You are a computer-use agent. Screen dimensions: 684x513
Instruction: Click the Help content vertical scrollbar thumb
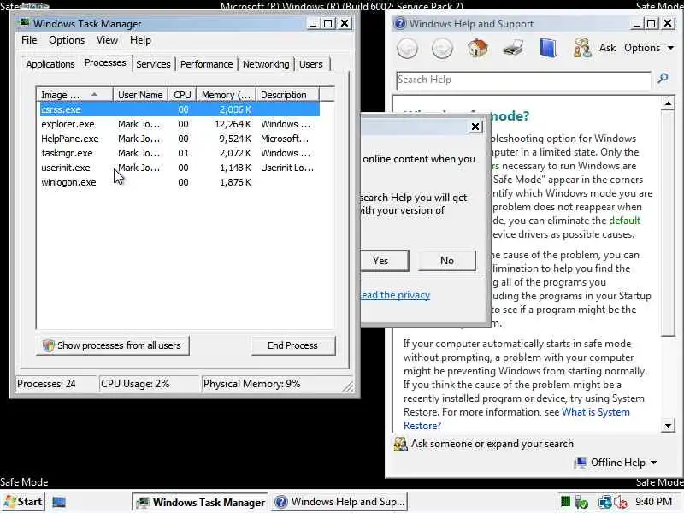point(668,223)
